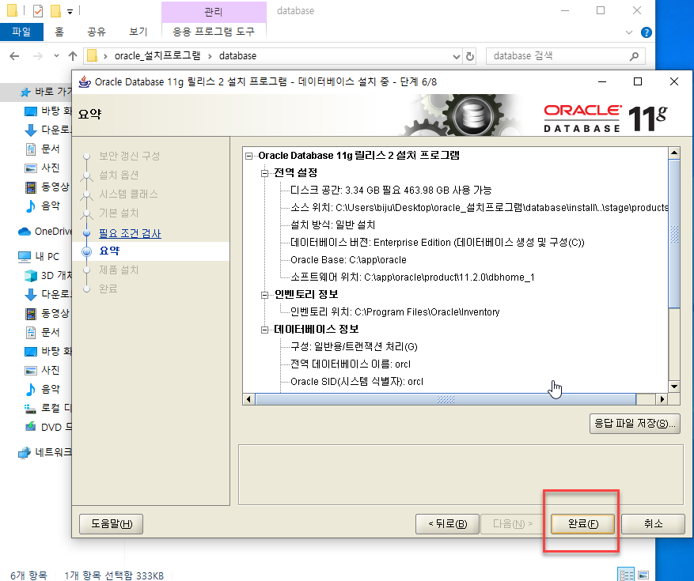This screenshot has width=694, height=581.
Task: Click the 관리 contextual tab in Explorer
Action: point(214,12)
